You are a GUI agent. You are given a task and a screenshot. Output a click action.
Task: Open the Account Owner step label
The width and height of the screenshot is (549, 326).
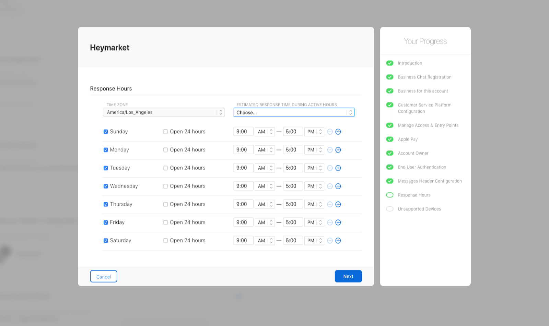413,153
